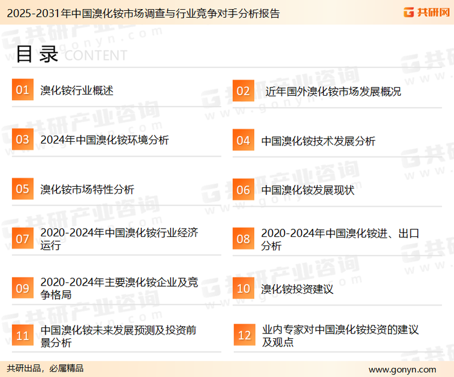Click the gray CONTENT heading text
The height and width of the screenshot is (377, 454).
click(x=96, y=55)
